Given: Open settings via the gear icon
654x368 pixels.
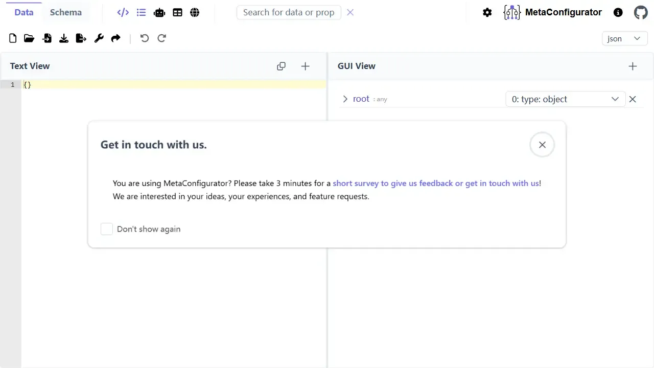Looking at the screenshot, I should coord(487,12).
